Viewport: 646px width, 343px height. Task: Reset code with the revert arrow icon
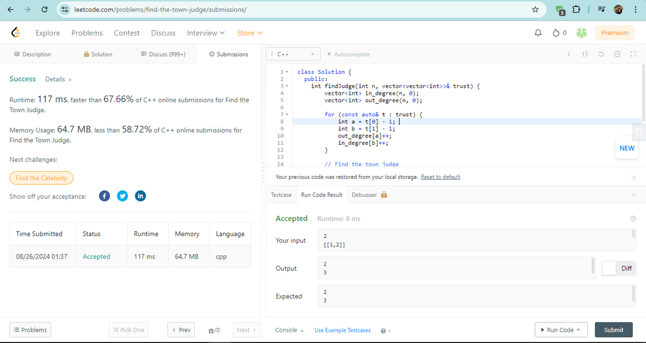click(x=601, y=54)
